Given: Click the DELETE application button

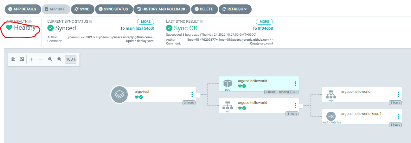Looking at the screenshot, I should pos(204,9).
